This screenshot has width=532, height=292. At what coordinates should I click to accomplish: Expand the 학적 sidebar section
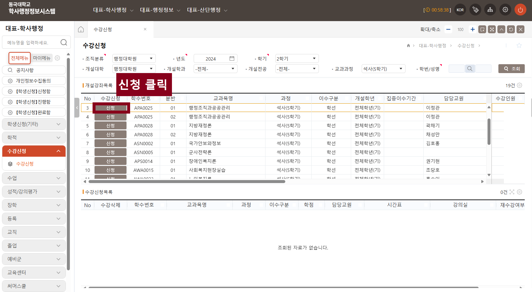[34, 138]
